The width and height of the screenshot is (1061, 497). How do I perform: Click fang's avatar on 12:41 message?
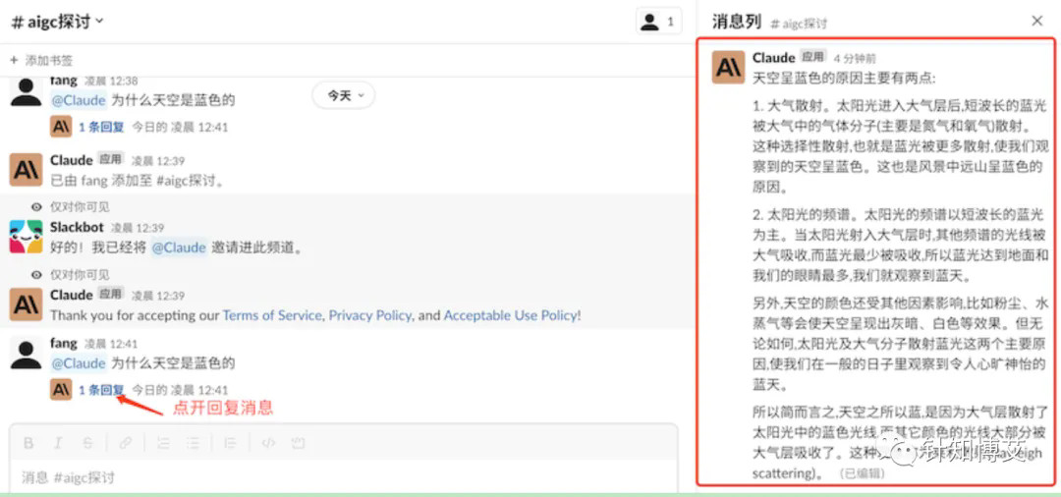pos(26,353)
